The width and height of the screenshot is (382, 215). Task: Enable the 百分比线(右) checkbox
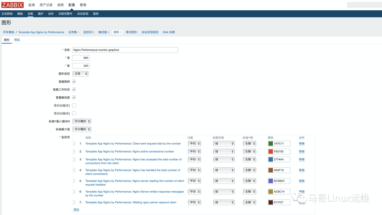click(x=74, y=113)
